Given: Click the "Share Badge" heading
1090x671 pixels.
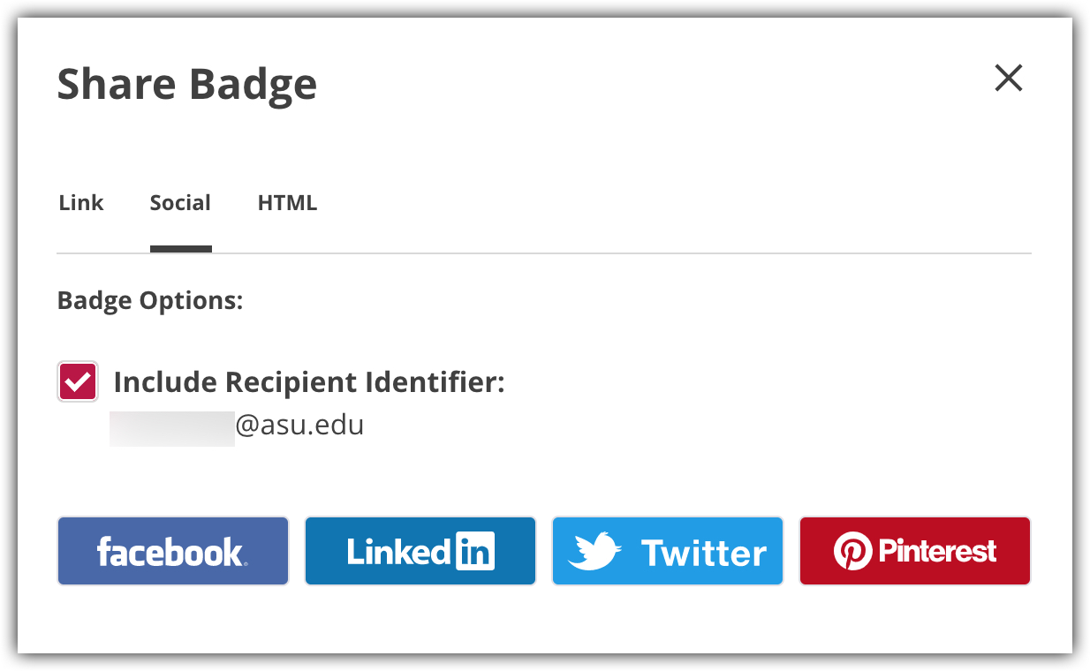Looking at the screenshot, I should click(x=187, y=85).
